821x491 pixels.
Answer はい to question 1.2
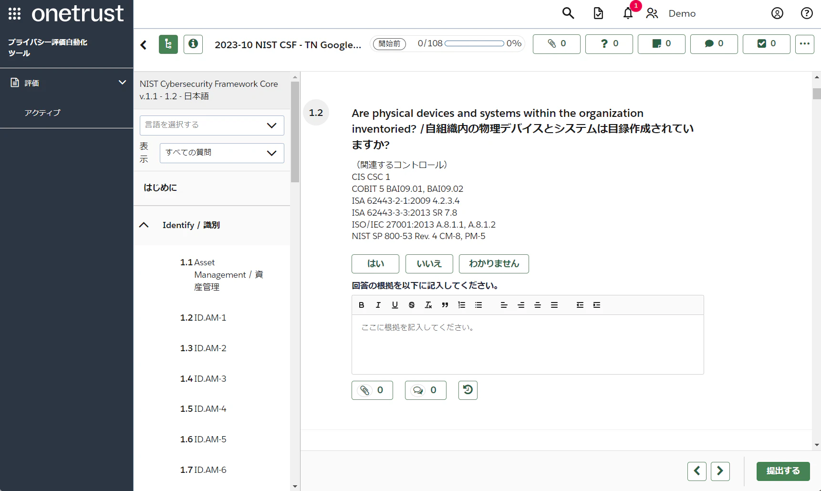(x=375, y=264)
